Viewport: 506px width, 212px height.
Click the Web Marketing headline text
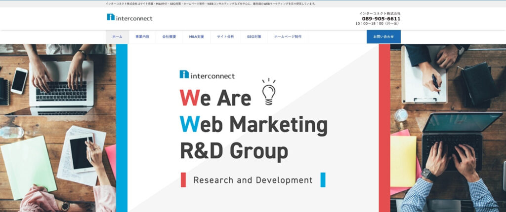(253, 125)
